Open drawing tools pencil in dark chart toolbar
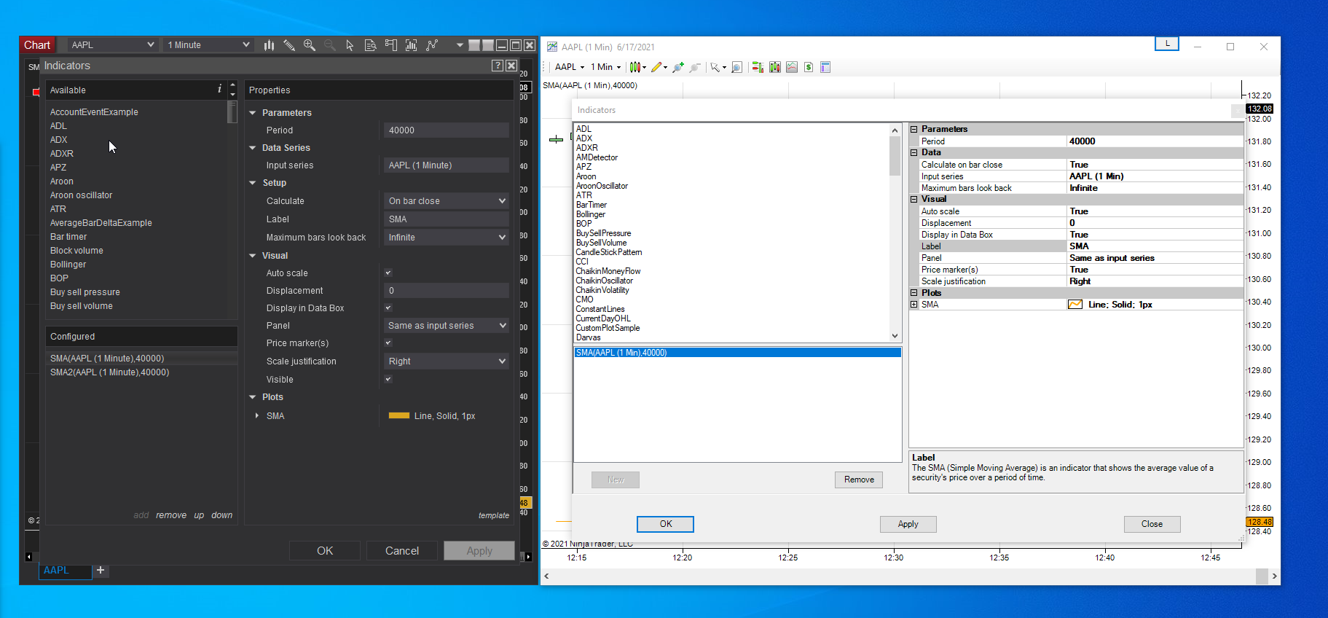The image size is (1328, 618). coord(289,45)
